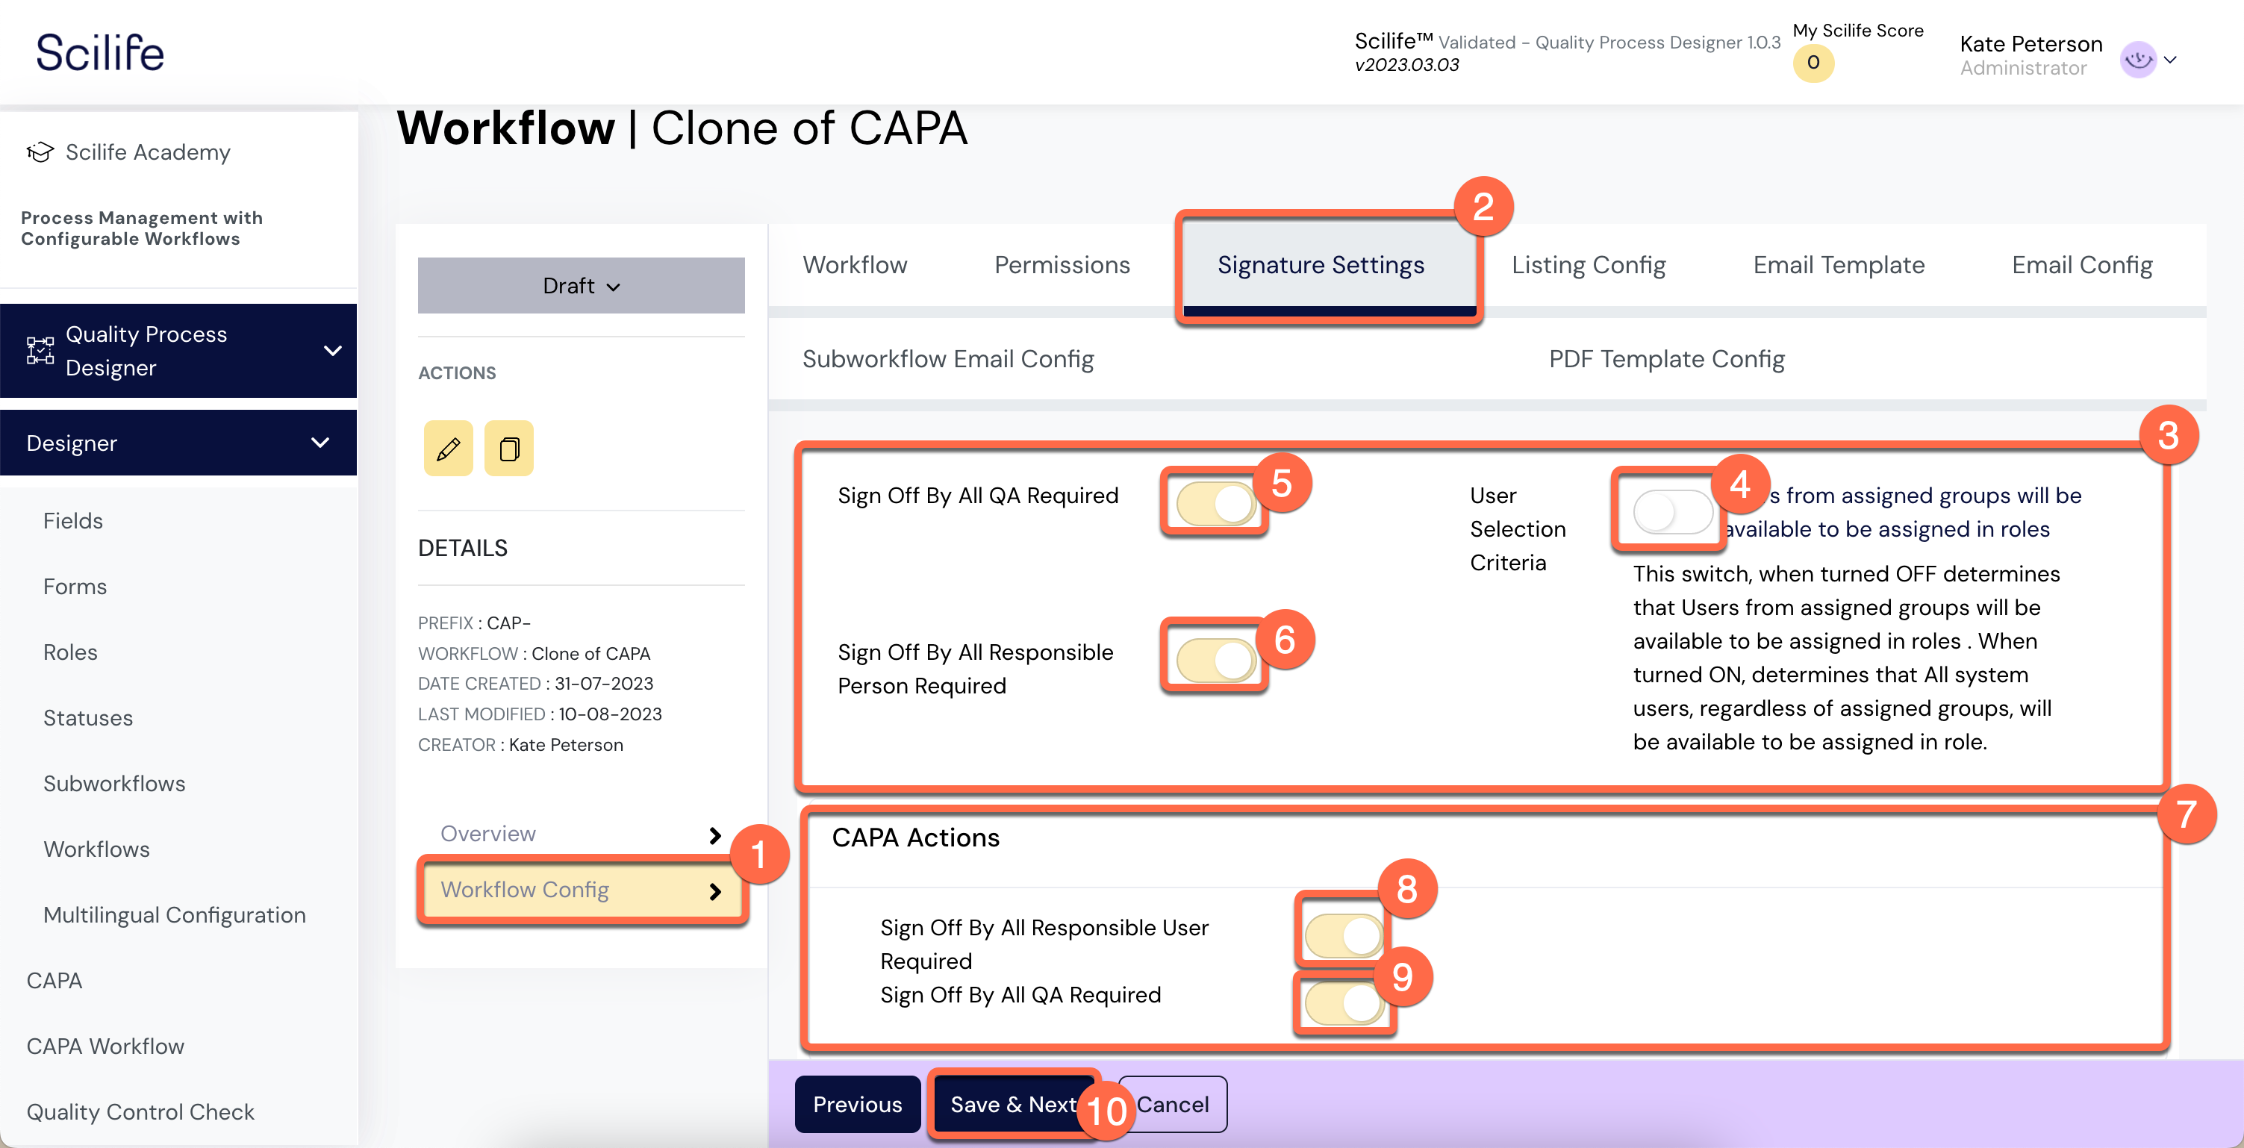Click the "DATE CREATED : 31-07-2023" line
Screen dimensions: 2244x1148
(536, 684)
